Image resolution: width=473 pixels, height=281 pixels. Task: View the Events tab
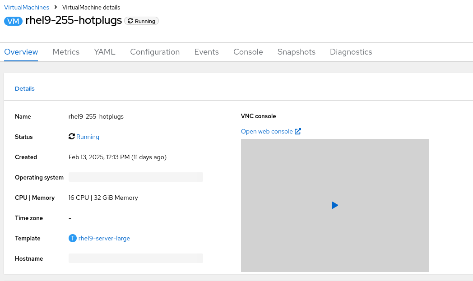pos(206,52)
